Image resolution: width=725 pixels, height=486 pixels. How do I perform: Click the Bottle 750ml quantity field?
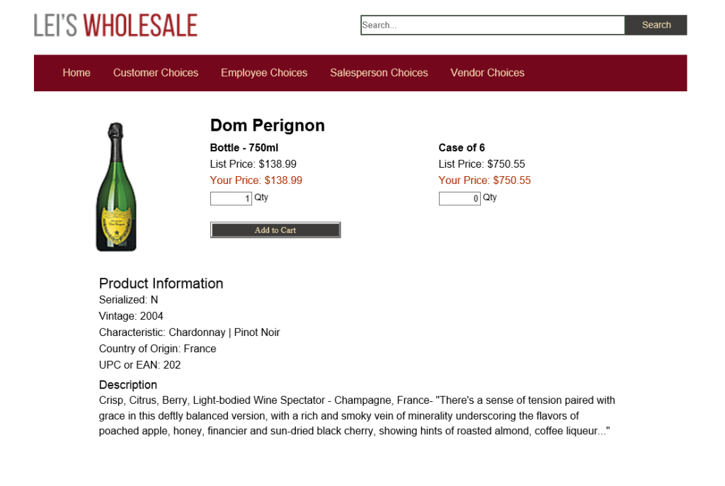tap(231, 199)
